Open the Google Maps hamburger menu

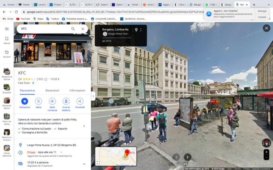(x=7, y=29)
